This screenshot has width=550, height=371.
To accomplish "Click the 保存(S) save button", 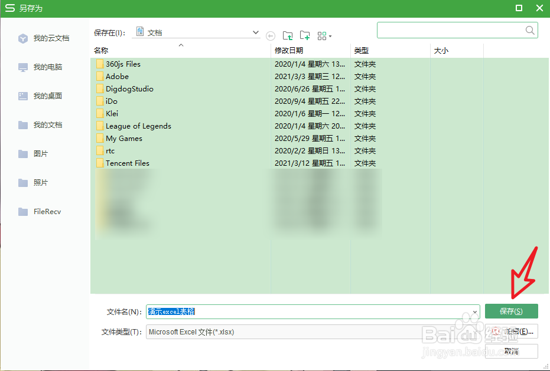I will point(512,311).
